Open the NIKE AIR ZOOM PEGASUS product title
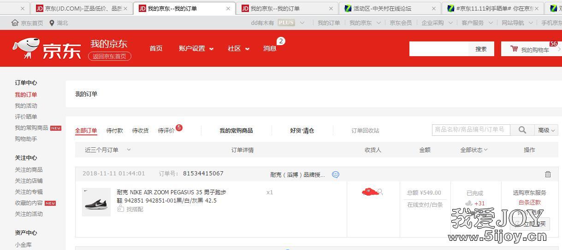 click(172, 196)
